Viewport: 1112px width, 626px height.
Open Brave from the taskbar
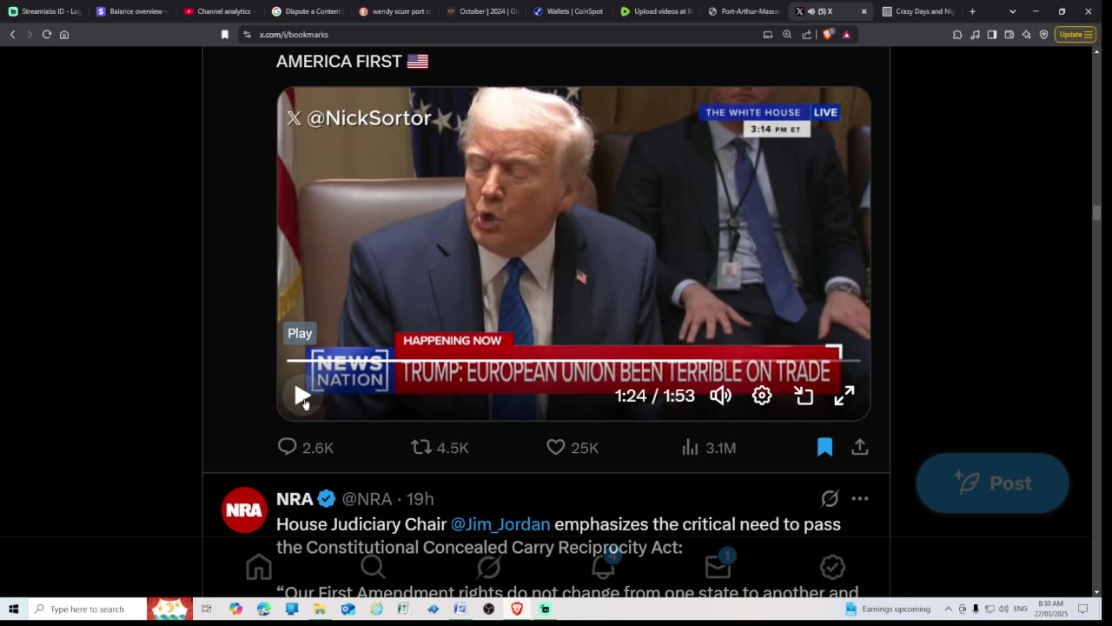click(x=517, y=609)
